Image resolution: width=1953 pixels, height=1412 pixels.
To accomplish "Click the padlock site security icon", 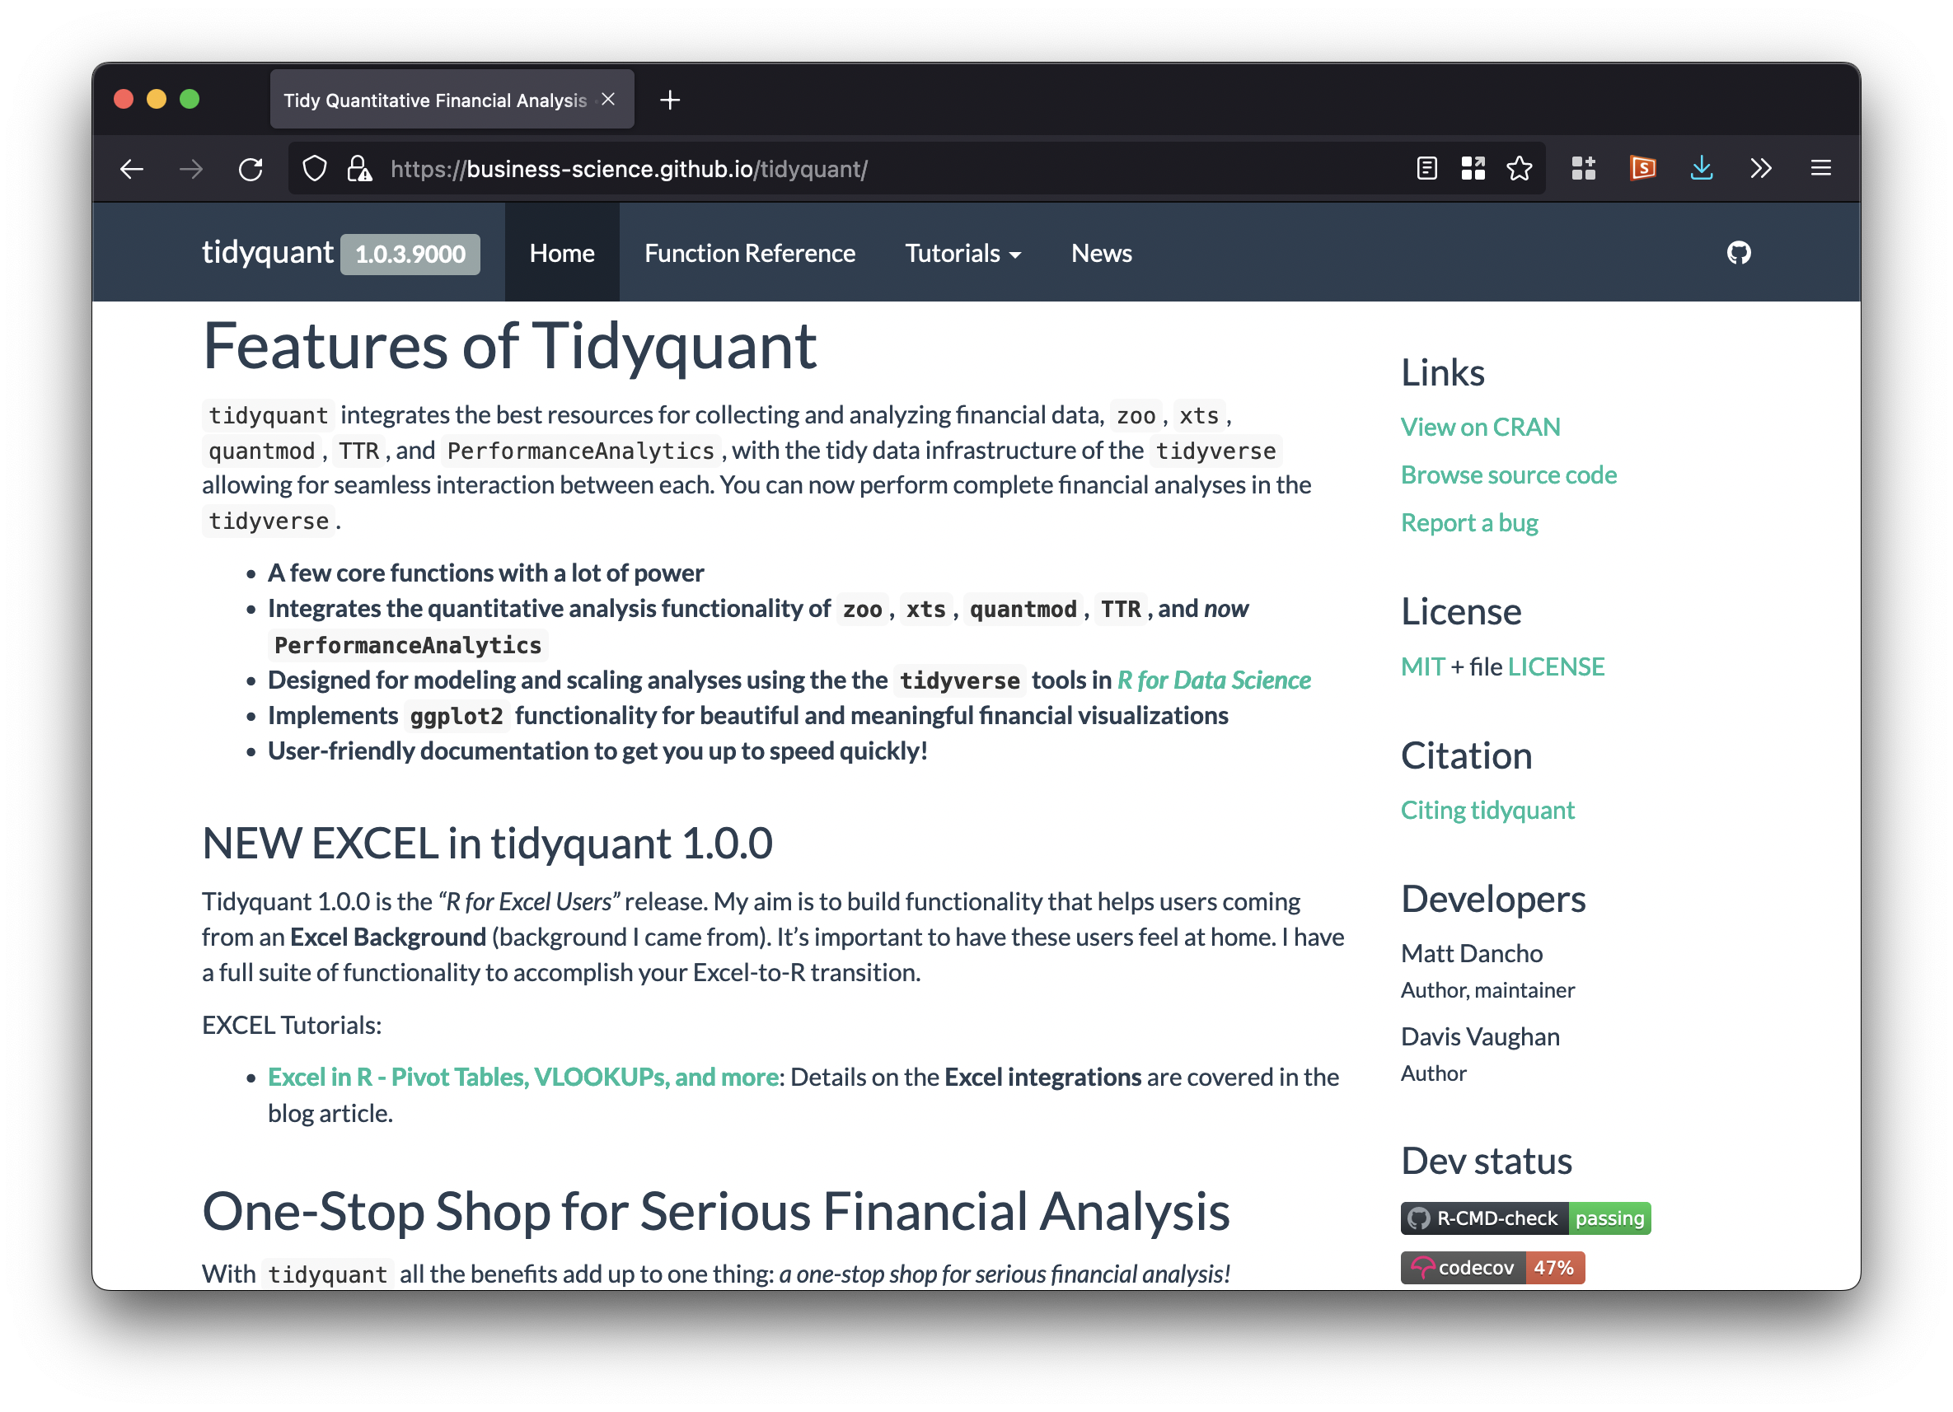I will point(359,169).
